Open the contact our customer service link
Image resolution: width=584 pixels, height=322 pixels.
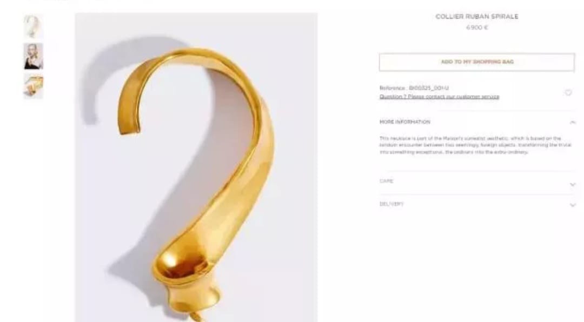coord(439,97)
